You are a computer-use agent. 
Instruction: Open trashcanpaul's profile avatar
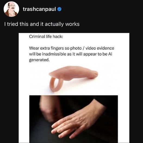coord(11,9)
